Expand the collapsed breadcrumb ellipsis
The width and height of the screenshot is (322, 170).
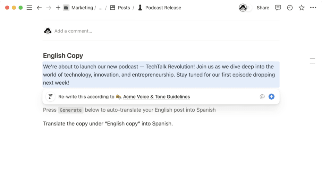(101, 8)
